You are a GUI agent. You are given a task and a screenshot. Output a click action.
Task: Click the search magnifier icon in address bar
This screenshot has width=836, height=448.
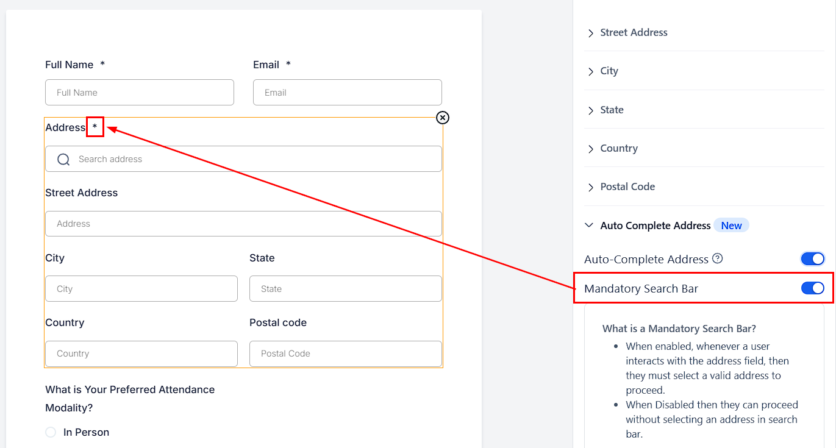(x=63, y=159)
